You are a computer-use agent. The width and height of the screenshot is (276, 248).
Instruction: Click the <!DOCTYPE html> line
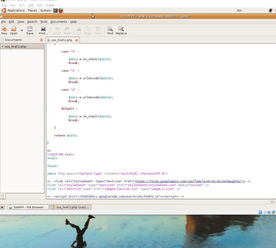tap(60, 154)
